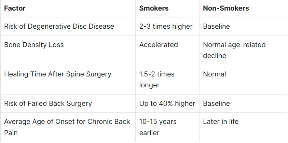The height and width of the screenshot is (143, 288).
Task: Click the Risk of Failed Back Surgery cell
Action: (x=48, y=103)
